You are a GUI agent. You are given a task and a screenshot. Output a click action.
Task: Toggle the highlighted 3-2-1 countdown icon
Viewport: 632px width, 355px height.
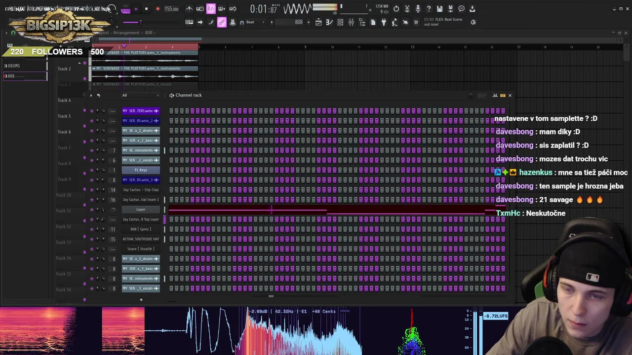point(211,9)
